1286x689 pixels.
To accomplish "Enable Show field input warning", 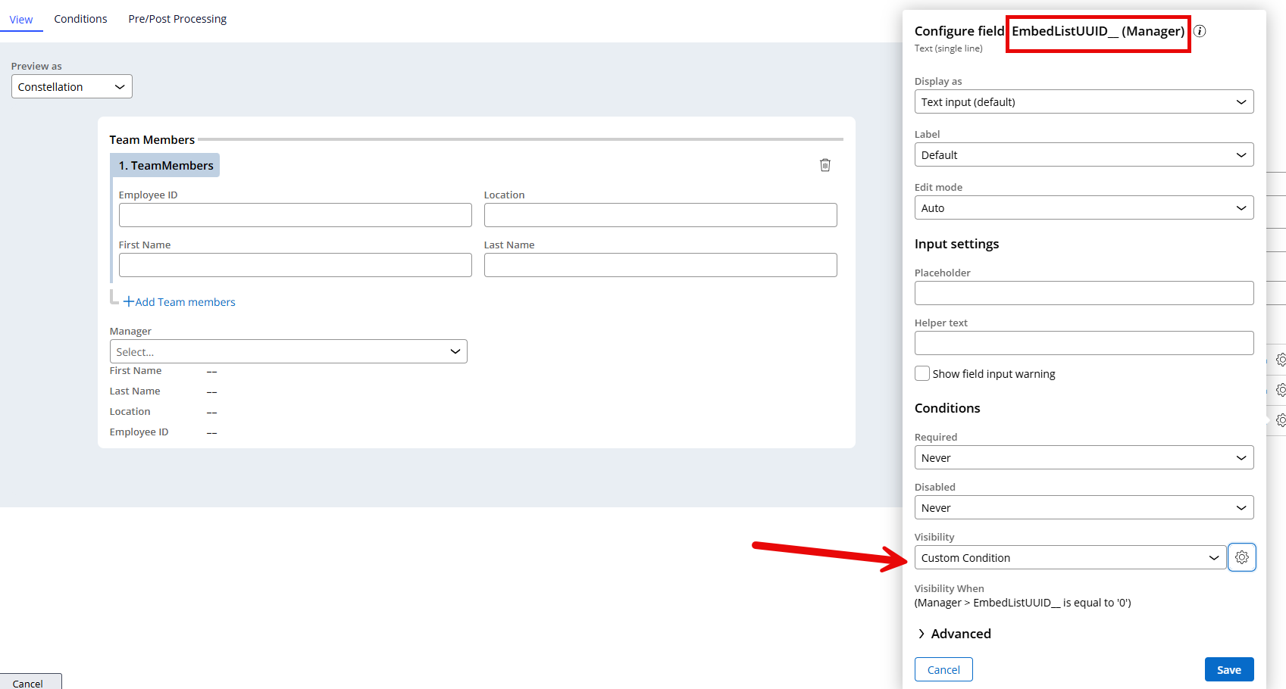I will pyautogui.click(x=921, y=373).
